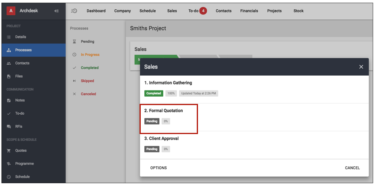The height and width of the screenshot is (186, 375).
Task: Open the recent history clock icon
Action: pyautogui.click(x=74, y=11)
